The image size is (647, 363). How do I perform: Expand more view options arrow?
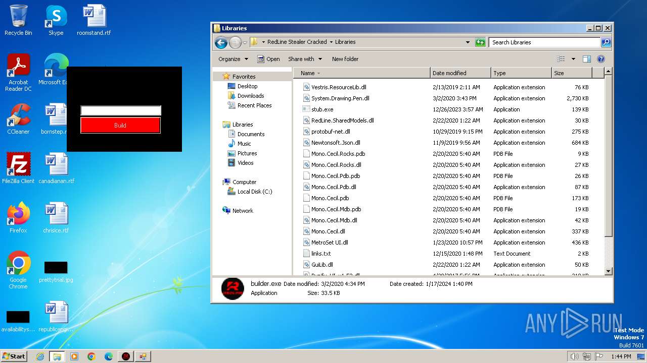click(x=573, y=59)
